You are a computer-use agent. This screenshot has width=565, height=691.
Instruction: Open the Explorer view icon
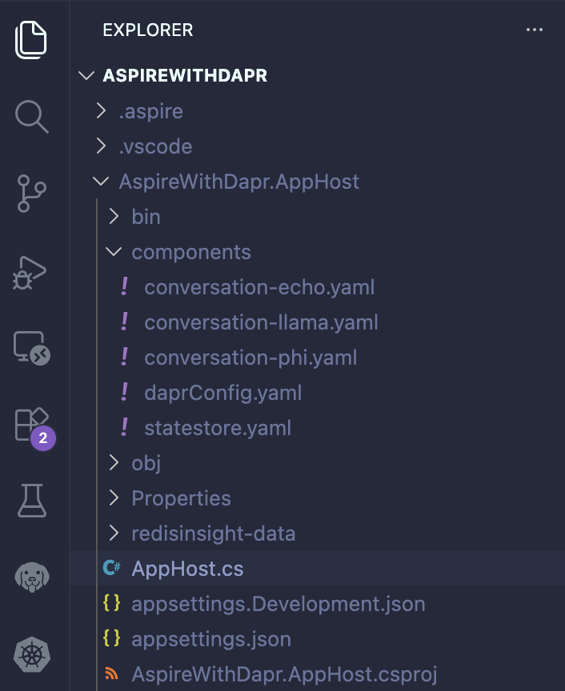click(x=32, y=39)
